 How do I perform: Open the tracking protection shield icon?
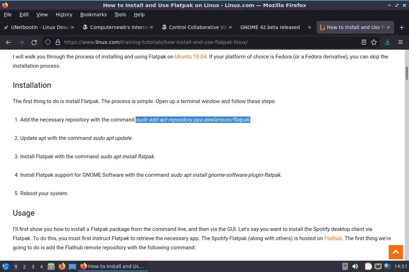tap(48, 42)
